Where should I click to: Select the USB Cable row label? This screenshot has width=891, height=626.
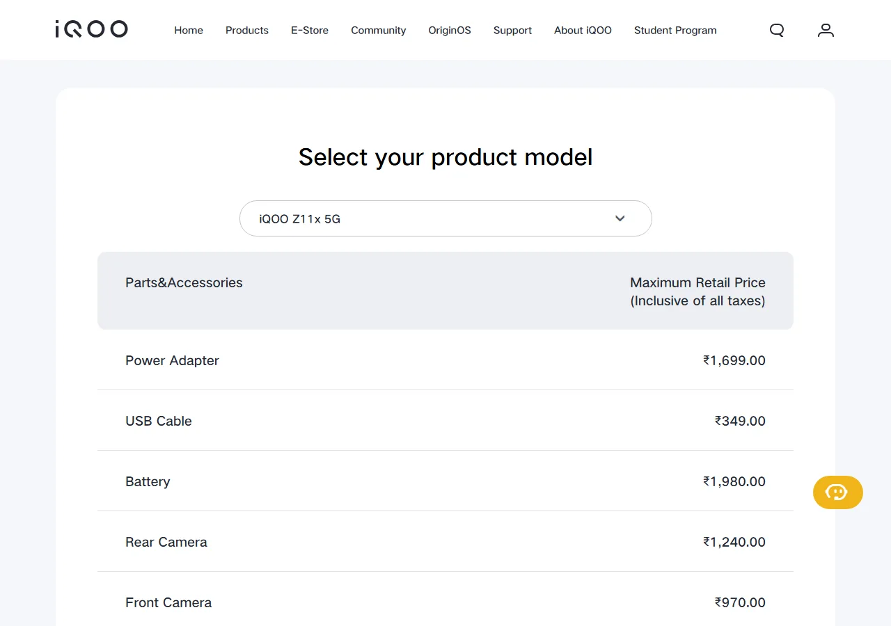tap(159, 421)
